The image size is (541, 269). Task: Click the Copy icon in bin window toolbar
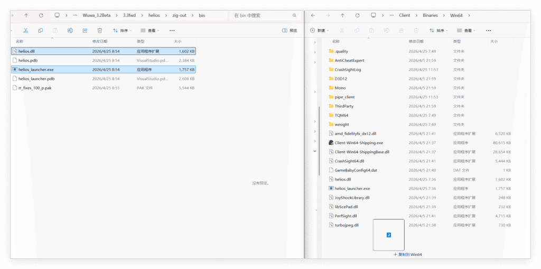tap(41, 30)
